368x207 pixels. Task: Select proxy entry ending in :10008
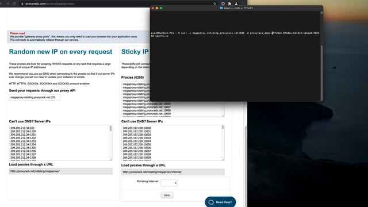[x=147, y=110]
